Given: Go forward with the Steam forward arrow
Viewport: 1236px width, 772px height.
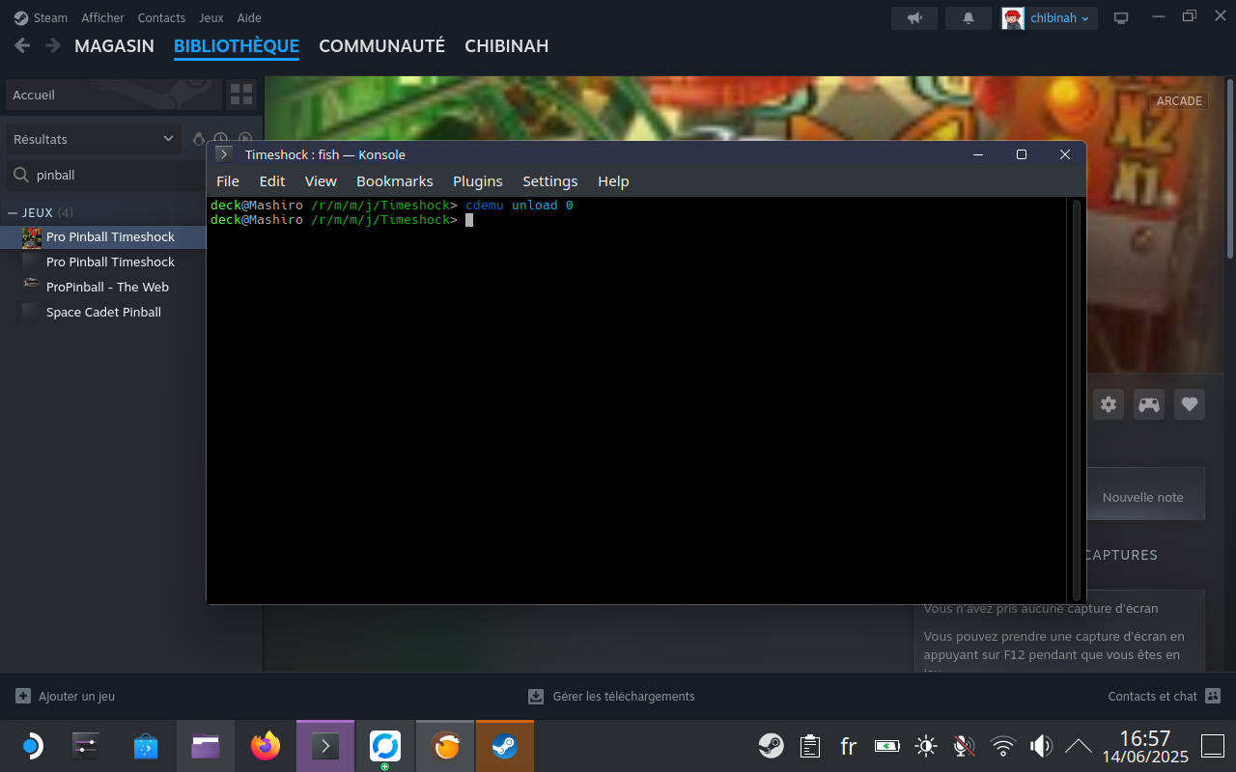Looking at the screenshot, I should point(53,45).
